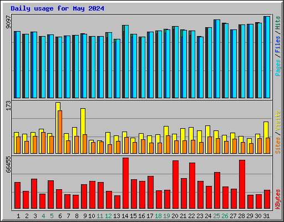
Task: Click the x-axis label for day 28
Action: point(241,216)
